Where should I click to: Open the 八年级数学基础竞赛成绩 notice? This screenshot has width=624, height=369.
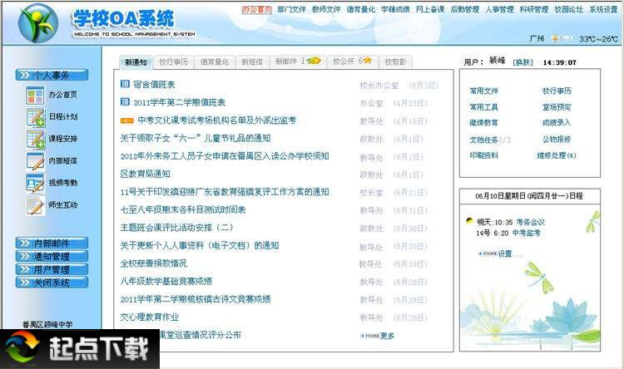point(166,281)
